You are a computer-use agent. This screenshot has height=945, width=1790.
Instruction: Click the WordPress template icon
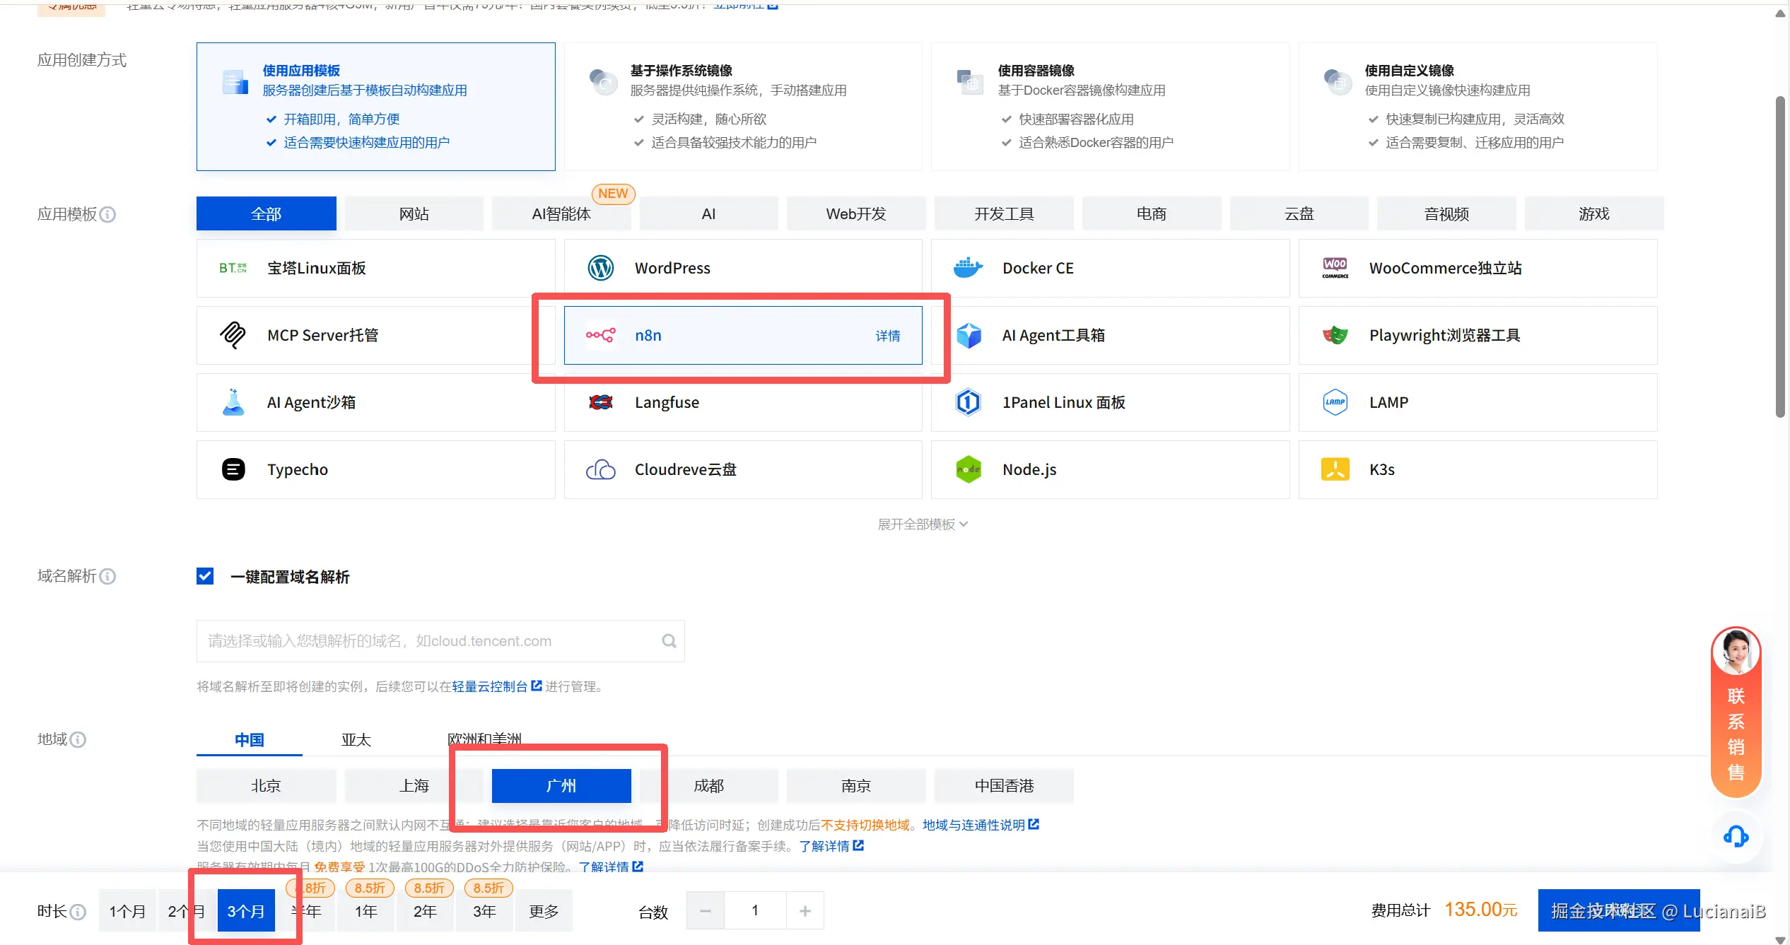600,268
